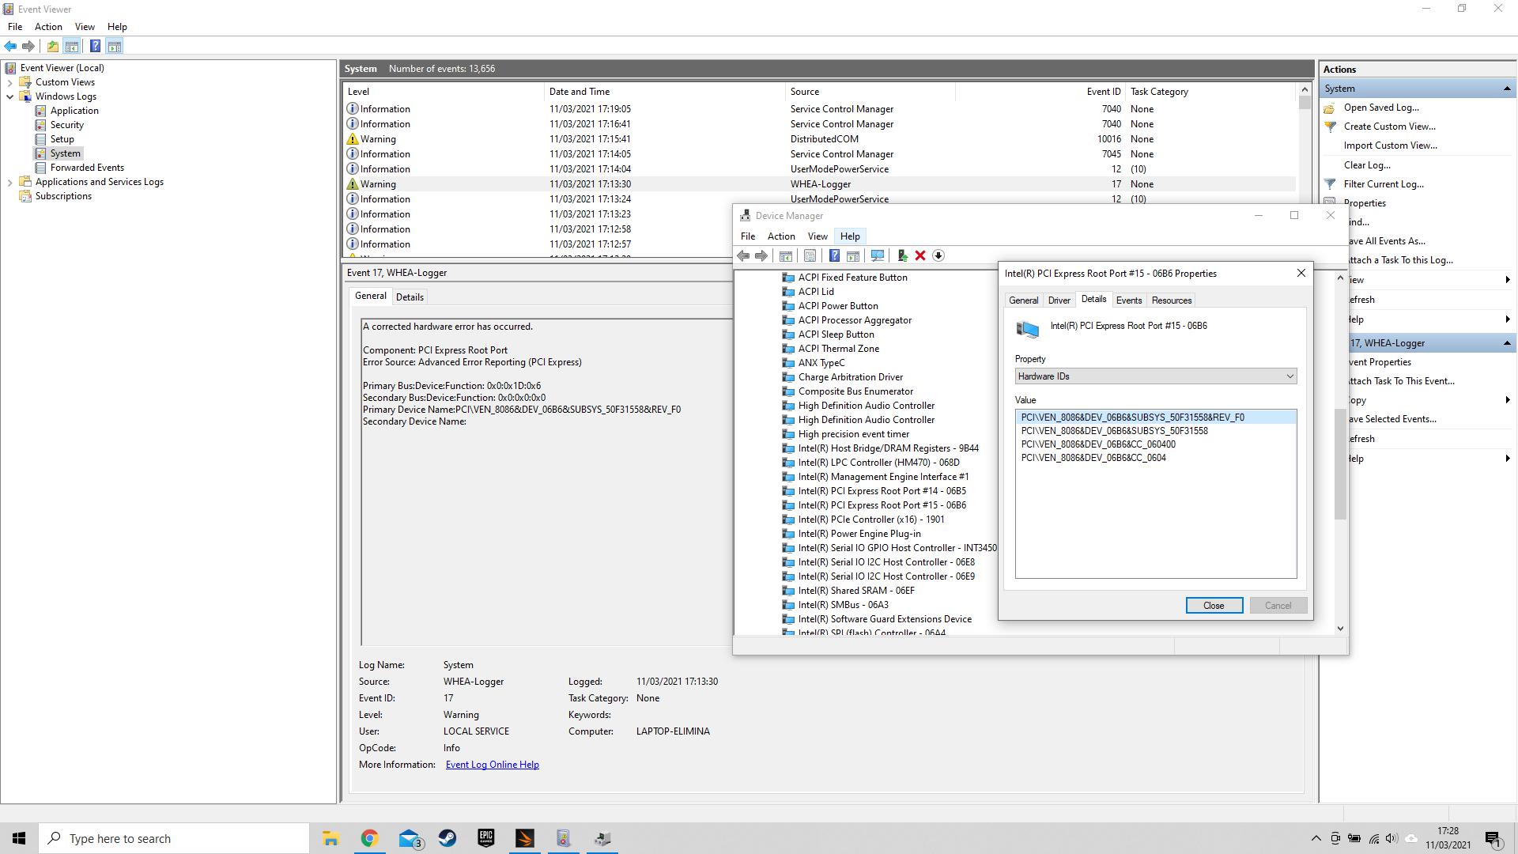The height and width of the screenshot is (854, 1518).
Task: Click Create Custom View action
Action: pyautogui.click(x=1389, y=127)
